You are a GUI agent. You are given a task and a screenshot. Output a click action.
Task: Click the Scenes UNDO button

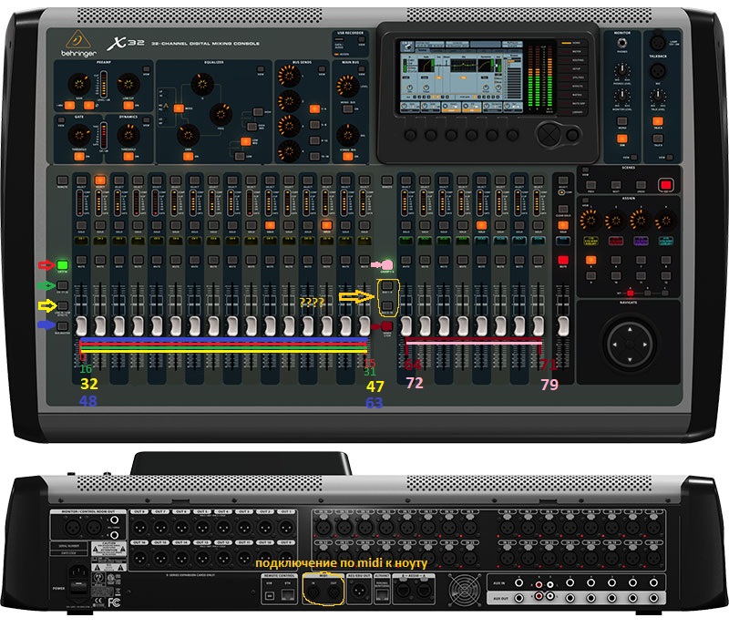pos(641,185)
